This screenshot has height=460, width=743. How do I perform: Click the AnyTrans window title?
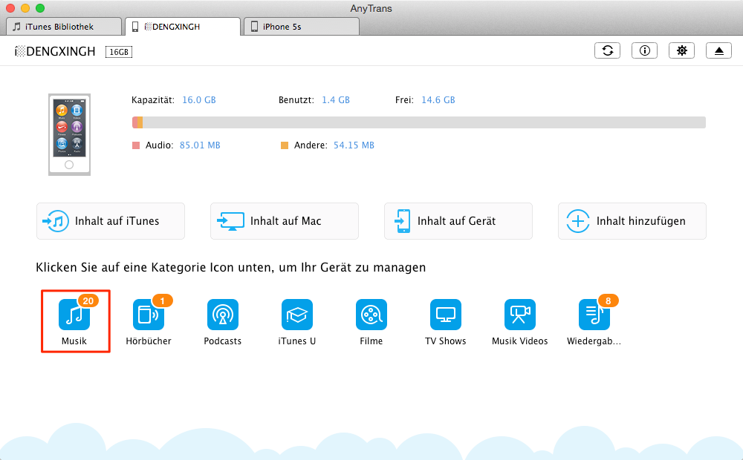point(371,8)
